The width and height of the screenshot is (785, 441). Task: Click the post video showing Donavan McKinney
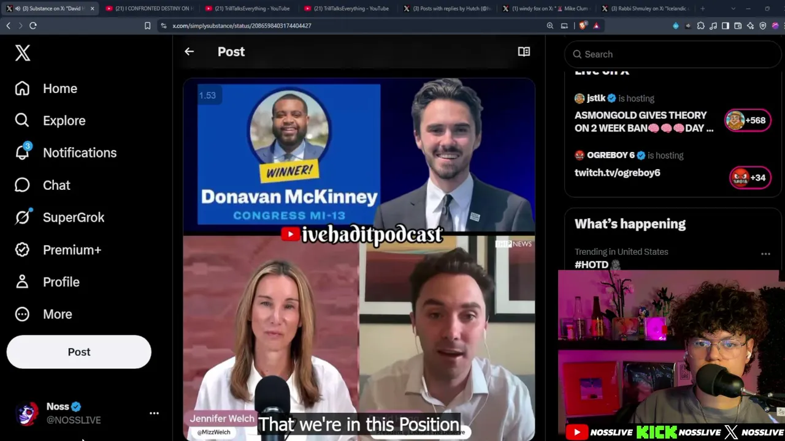tap(359, 260)
